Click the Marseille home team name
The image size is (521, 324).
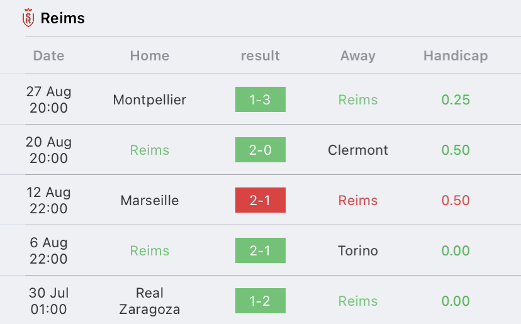point(150,201)
